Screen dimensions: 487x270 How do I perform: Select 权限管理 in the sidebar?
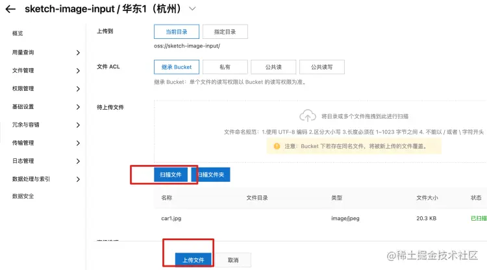[x=23, y=88]
